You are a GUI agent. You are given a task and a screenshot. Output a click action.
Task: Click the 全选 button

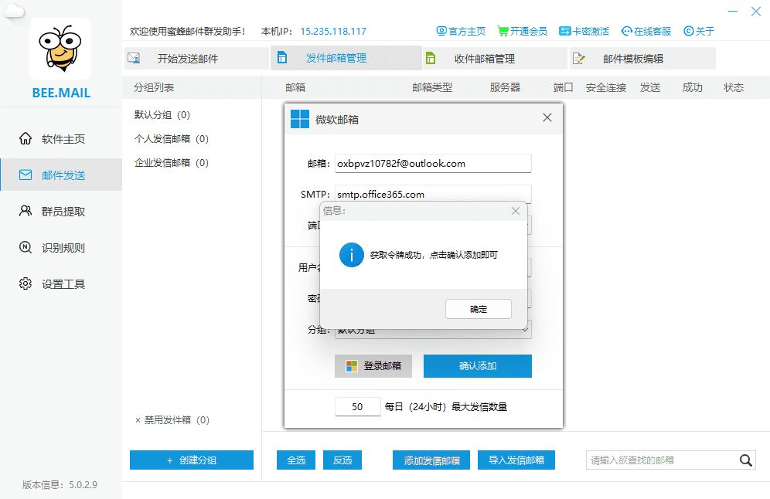click(x=296, y=460)
